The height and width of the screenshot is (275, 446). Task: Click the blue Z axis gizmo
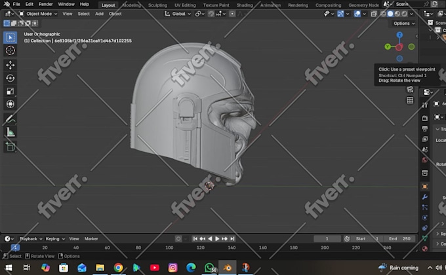point(399,35)
